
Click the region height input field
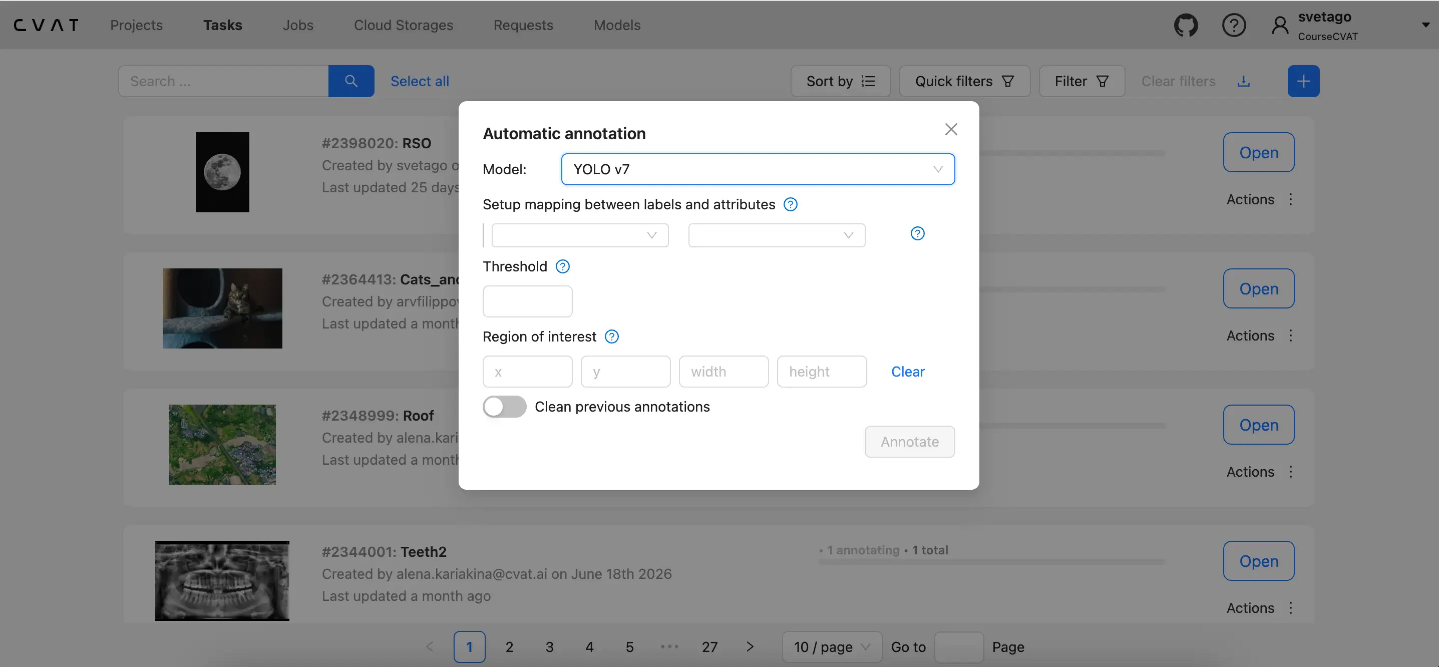822,372
